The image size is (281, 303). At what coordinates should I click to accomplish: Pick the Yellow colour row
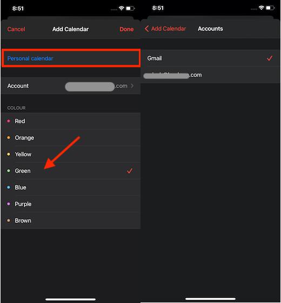(71, 154)
